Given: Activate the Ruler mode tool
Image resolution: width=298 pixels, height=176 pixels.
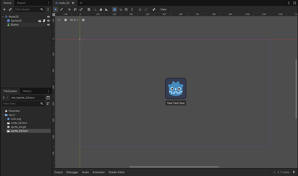Looking at the screenshot, I should 106,9.
